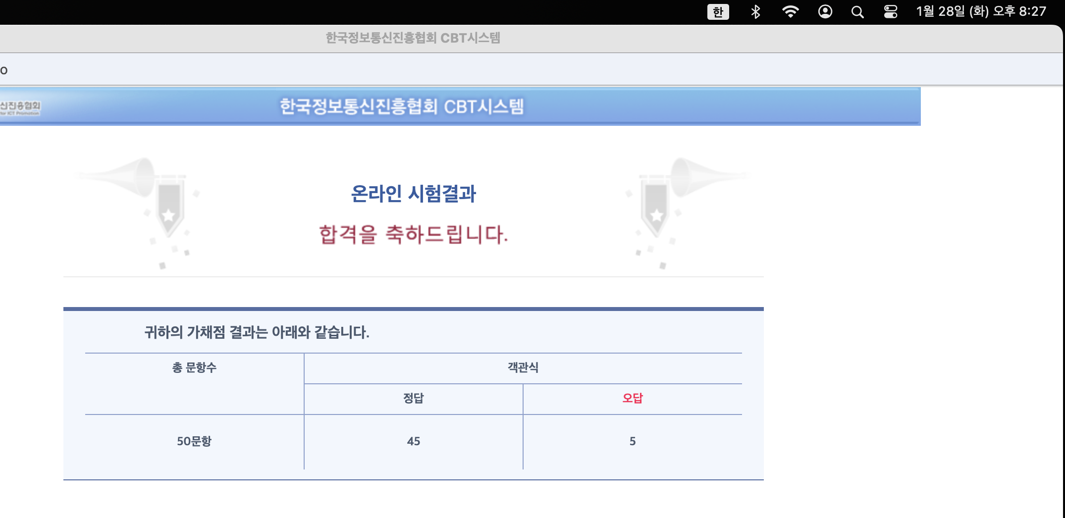Click the banner title 한국정보통신진흥협회 CBT시스템
This screenshot has height=518, width=1065.
[x=402, y=106]
